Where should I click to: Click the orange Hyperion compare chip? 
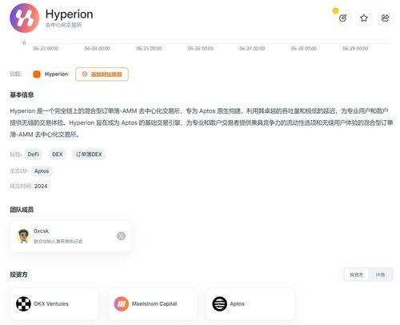point(50,74)
